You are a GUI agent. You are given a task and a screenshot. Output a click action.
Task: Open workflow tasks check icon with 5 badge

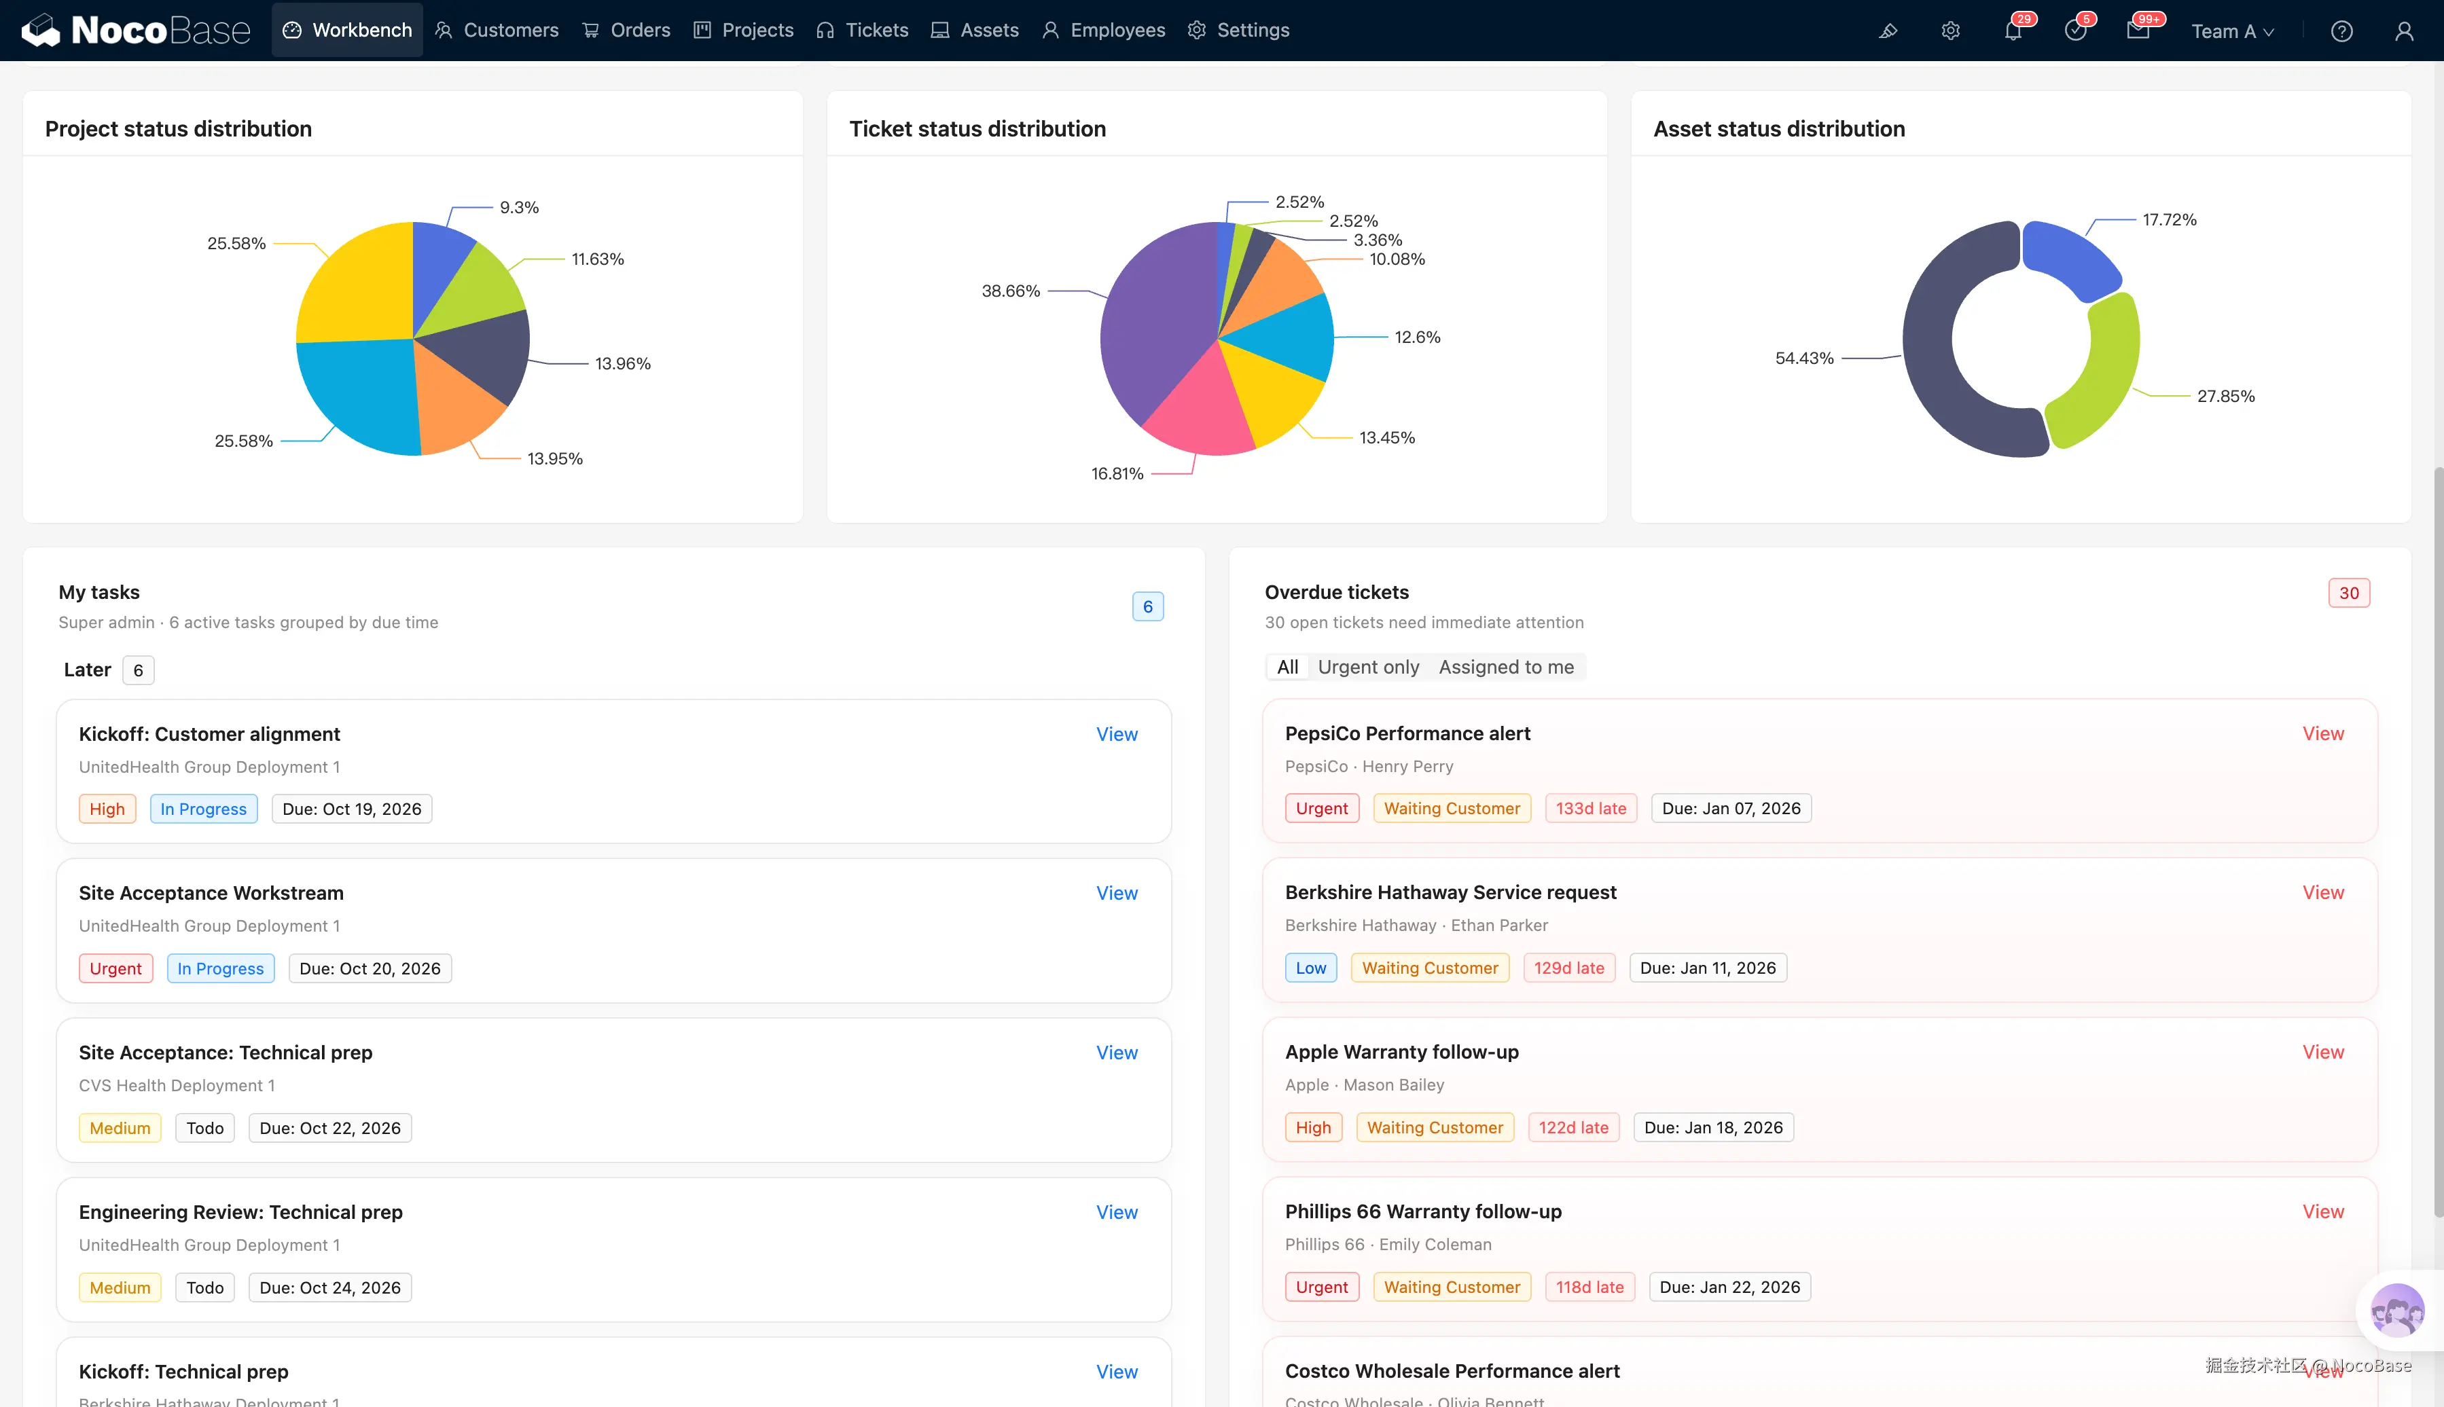(2076, 31)
